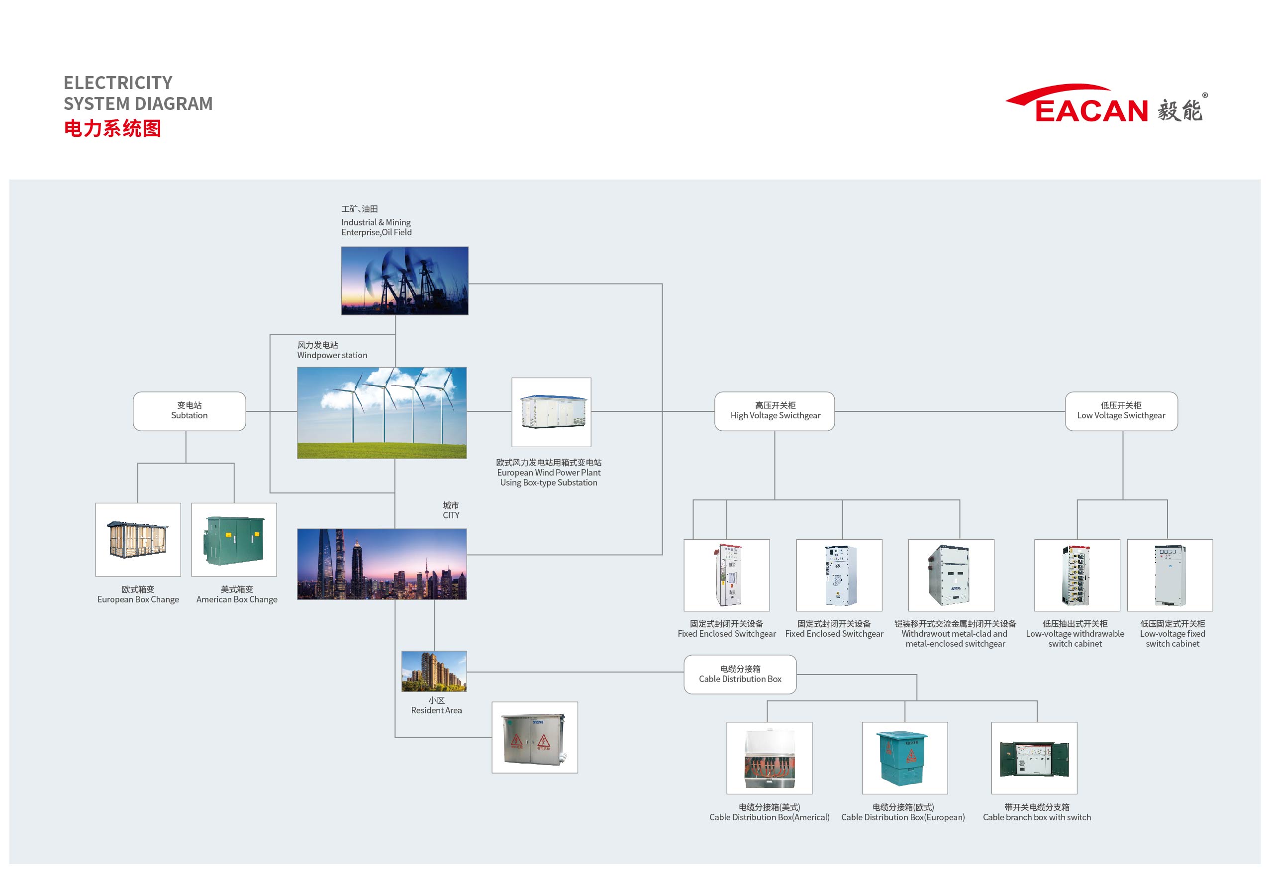Click European Wind Power Plant Using Box-type Substation caption
Image resolution: width=1270 pixels, height=873 pixels.
point(549,478)
